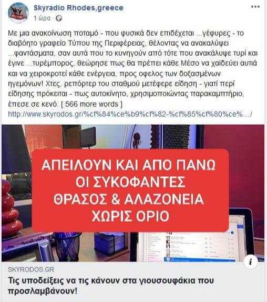Image resolution: width=267 pixels, height=302 pixels.
Task: Click the link card footer area
Action: pos(133,282)
